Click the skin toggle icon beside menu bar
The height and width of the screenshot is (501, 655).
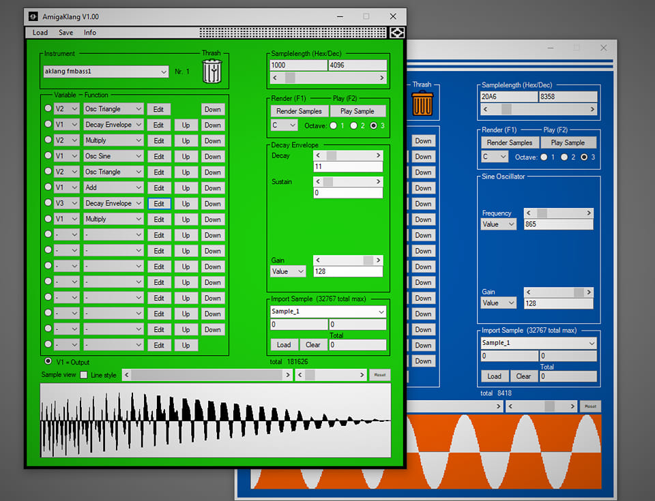[397, 33]
